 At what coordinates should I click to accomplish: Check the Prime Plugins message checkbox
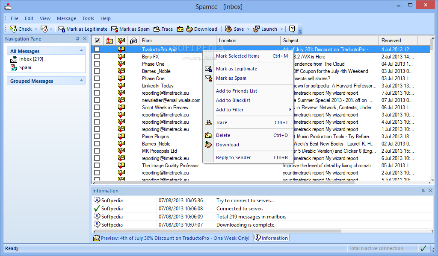point(97,136)
